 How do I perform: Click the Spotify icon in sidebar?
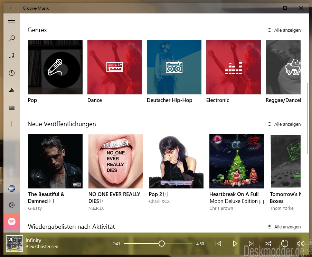(x=12, y=222)
